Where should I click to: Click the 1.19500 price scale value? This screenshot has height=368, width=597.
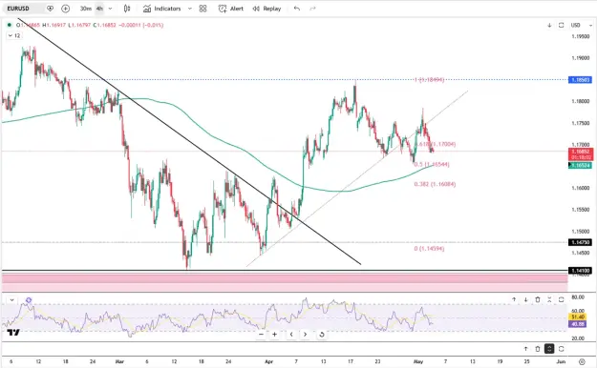[580, 36]
